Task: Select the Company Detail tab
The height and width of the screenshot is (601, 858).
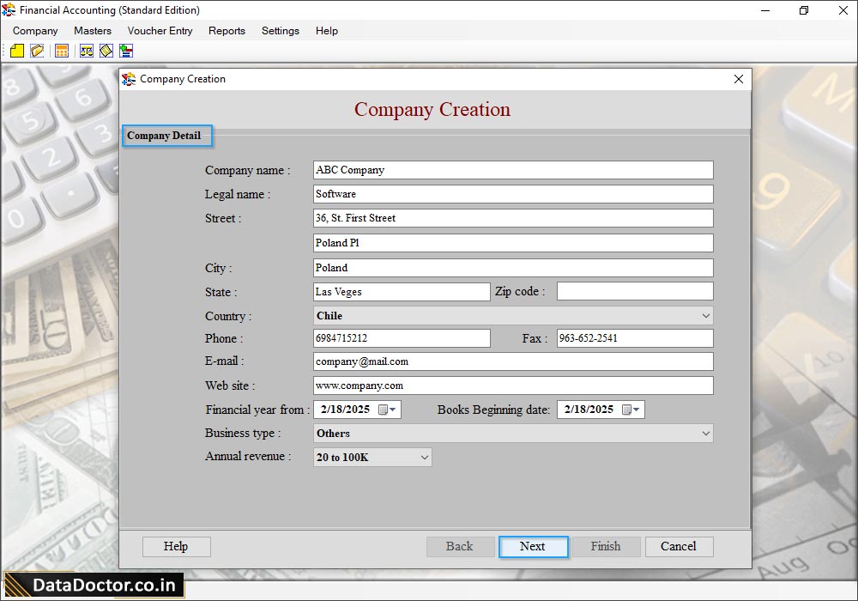Action: (165, 136)
